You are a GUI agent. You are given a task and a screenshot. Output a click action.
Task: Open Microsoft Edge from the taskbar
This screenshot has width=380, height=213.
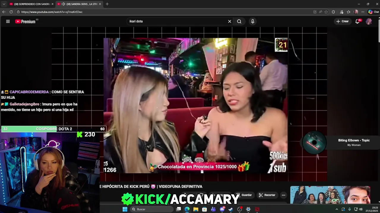pyautogui.click(x=187, y=209)
